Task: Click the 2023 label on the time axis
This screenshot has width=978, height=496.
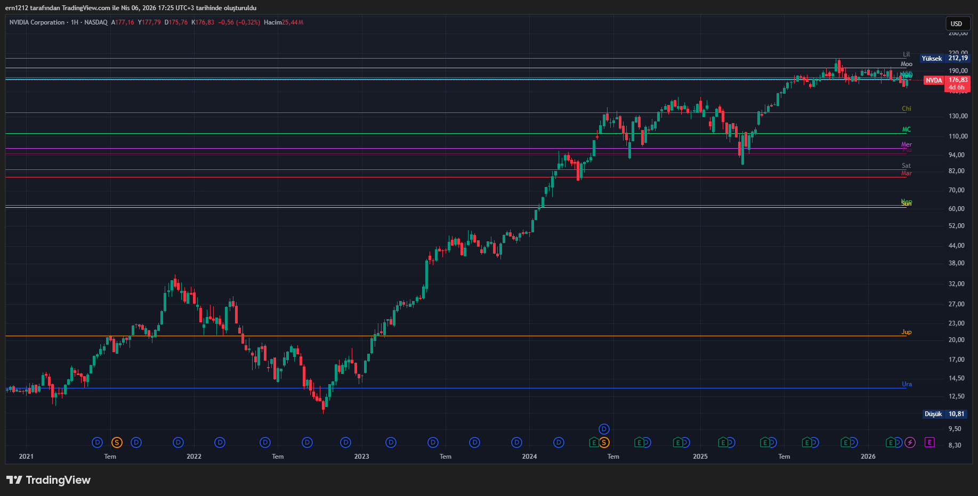Action: [x=361, y=457]
